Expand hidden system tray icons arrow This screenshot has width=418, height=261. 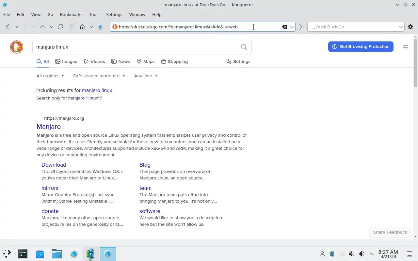click(x=371, y=254)
